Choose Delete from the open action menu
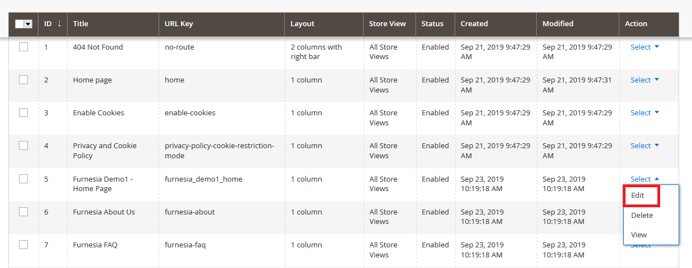 (x=642, y=216)
